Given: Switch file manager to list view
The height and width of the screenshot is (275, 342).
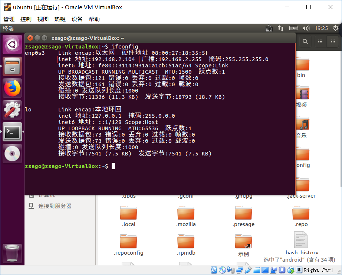Looking at the screenshot, I should (320, 41).
